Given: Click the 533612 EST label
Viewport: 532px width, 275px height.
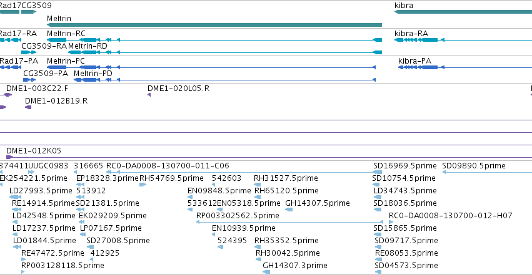Looking at the screenshot, I should point(202,203).
